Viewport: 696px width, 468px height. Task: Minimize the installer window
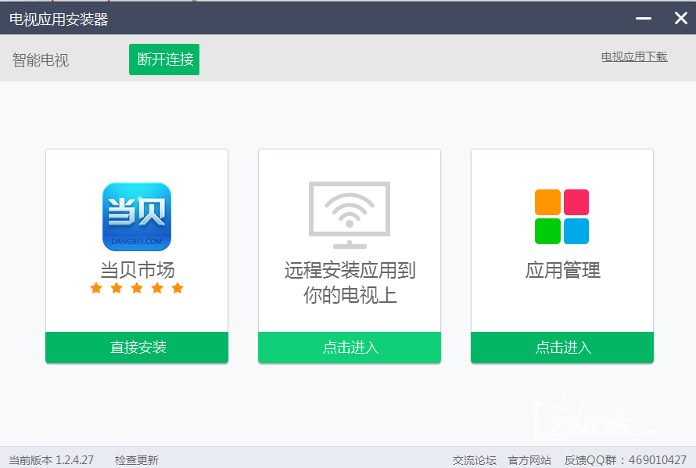click(643, 18)
